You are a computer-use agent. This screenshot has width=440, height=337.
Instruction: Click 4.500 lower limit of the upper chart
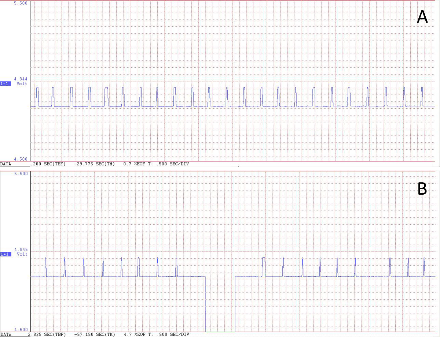(x=21, y=159)
